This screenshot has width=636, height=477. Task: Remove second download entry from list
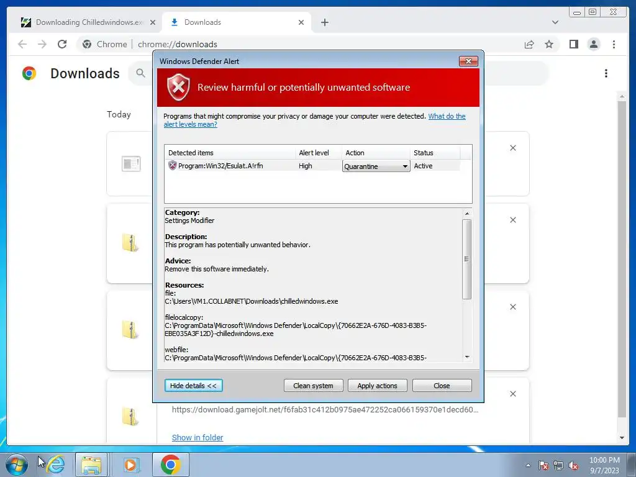(x=512, y=220)
